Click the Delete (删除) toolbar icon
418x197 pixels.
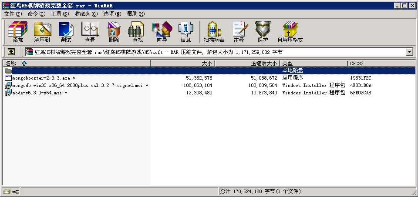pos(114,32)
